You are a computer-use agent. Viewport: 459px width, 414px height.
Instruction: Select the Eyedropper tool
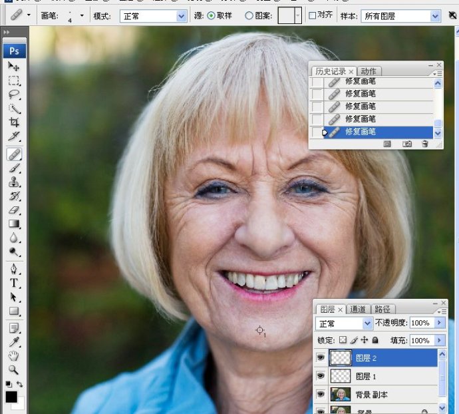pyautogui.click(x=13, y=342)
